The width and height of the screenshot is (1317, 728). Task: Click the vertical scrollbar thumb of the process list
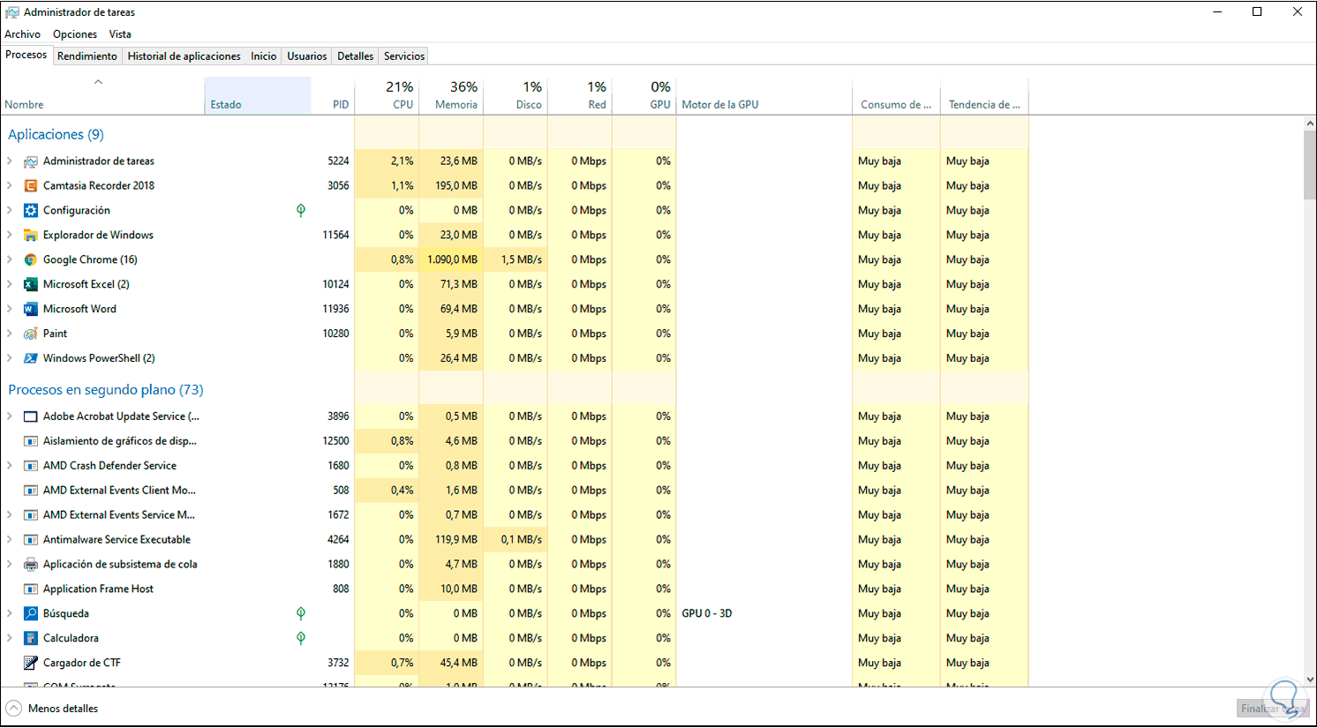click(x=1310, y=166)
